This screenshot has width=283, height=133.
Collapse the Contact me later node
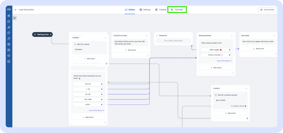[x=146, y=36]
